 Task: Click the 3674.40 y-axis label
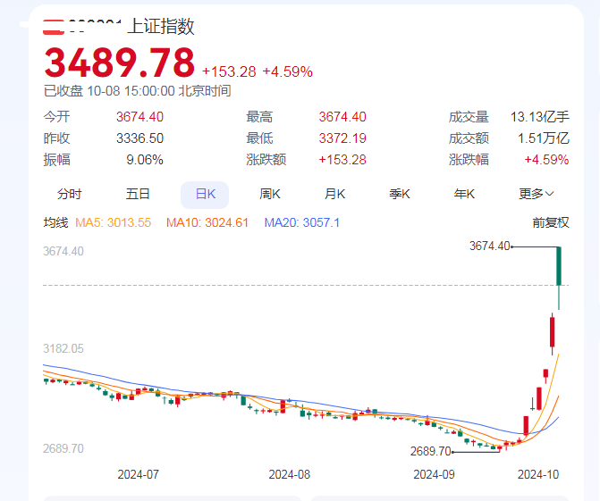point(63,251)
